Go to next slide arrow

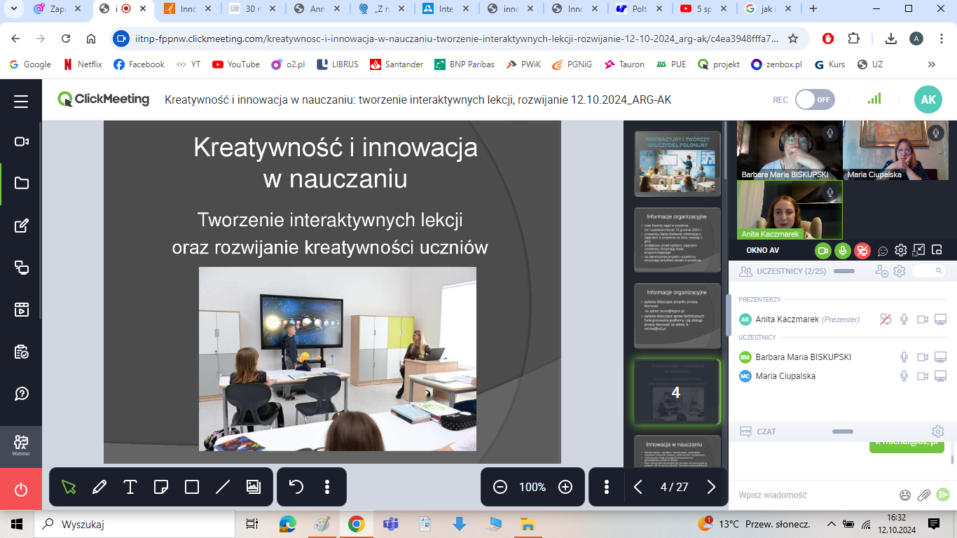(x=711, y=487)
